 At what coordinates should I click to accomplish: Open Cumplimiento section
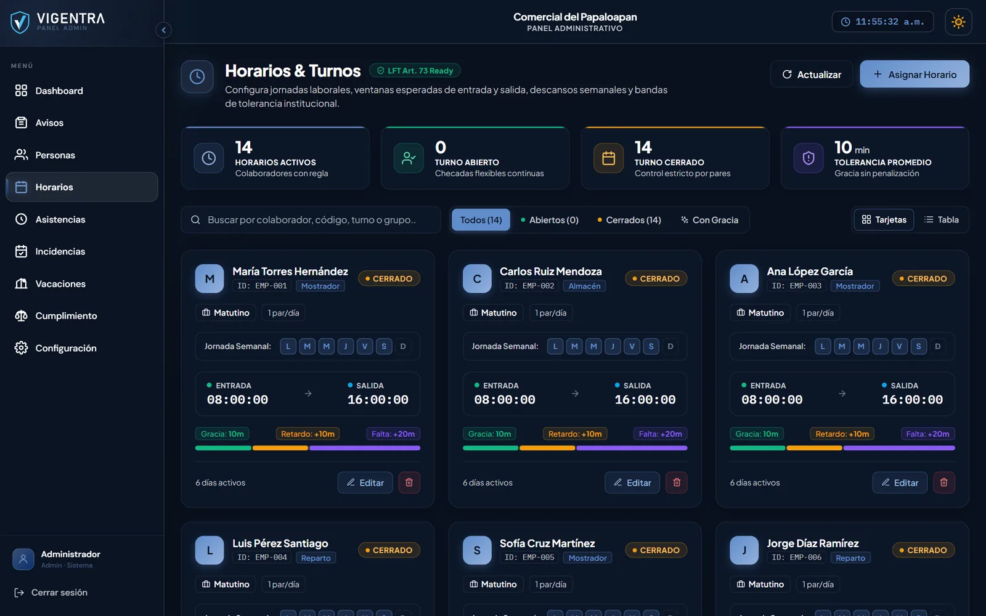[x=82, y=316]
